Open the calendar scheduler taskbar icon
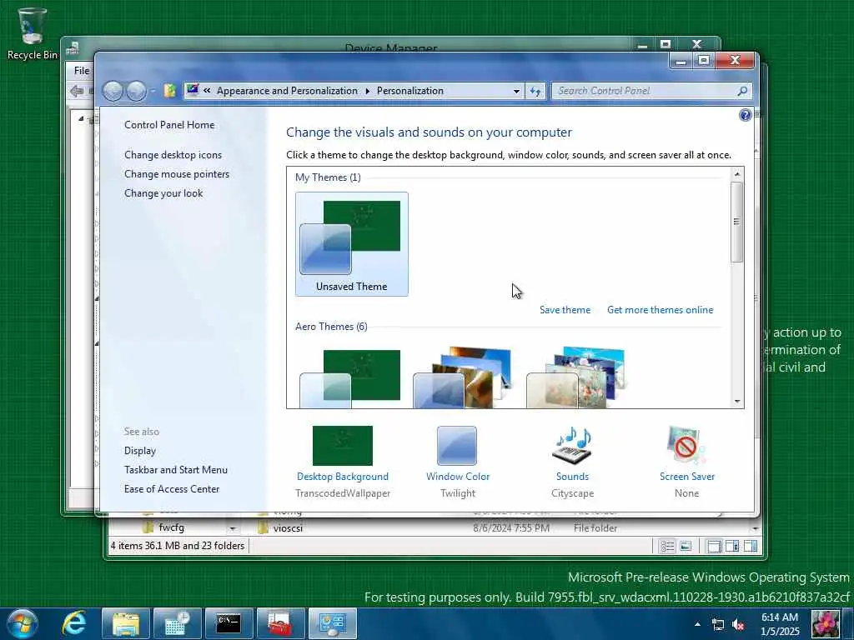Screen dimensions: 854x640 pyautogui.click(x=178, y=623)
